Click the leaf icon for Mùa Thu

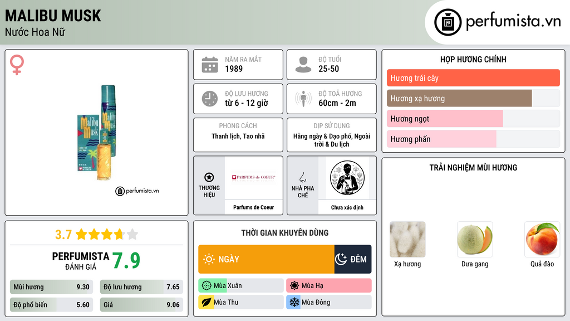(x=207, y=303)
